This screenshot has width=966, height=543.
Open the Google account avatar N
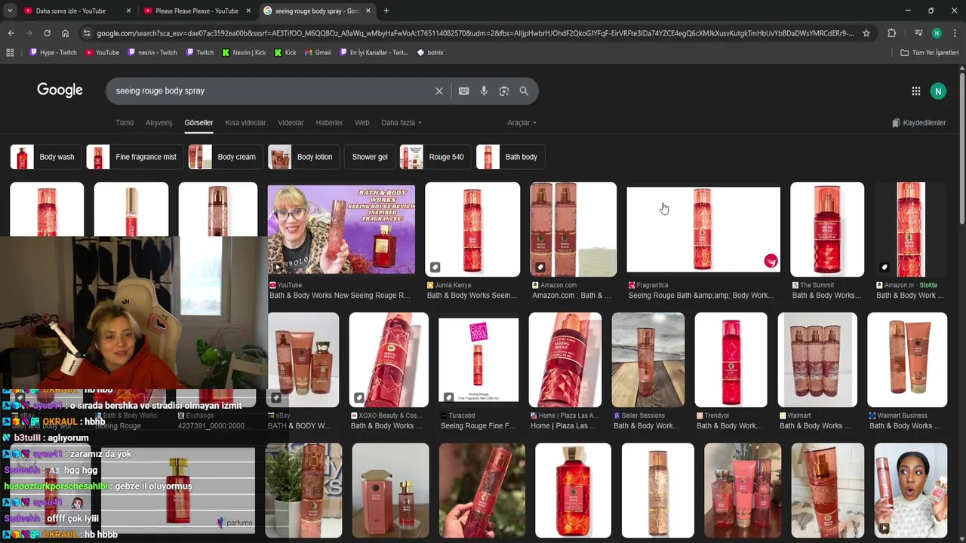click(x=938, y=91)
